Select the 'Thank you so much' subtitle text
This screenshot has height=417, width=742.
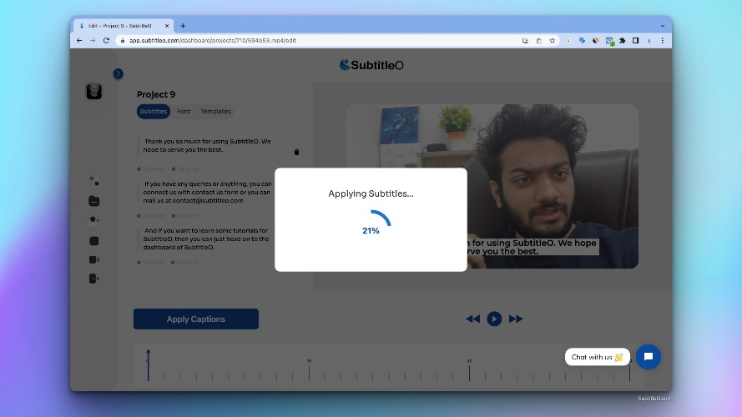(x=207, y=146)
